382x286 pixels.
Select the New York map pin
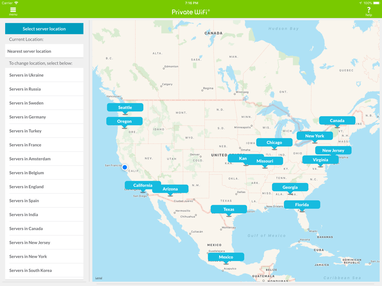click(x=314, y=136)
